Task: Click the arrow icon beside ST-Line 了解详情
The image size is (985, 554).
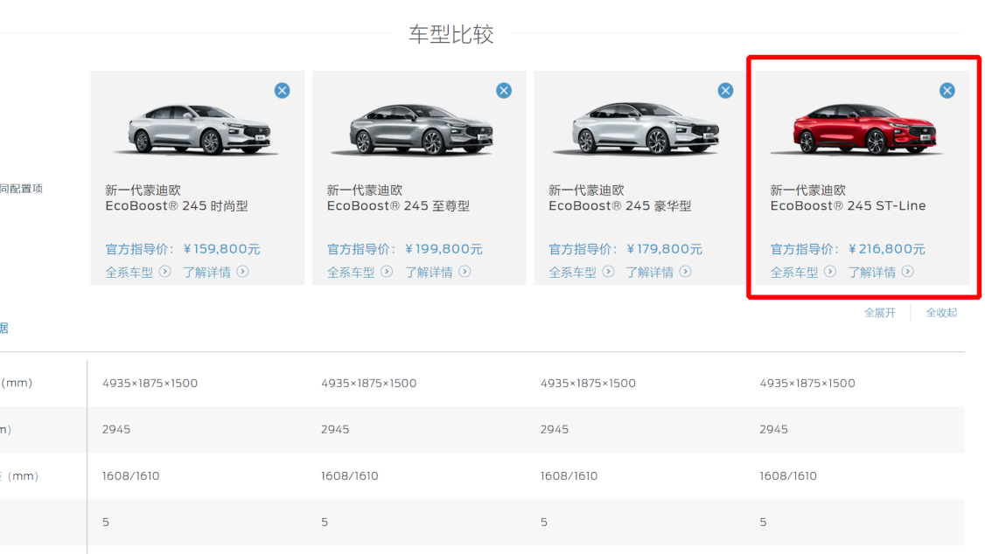Action: point(908,272)
